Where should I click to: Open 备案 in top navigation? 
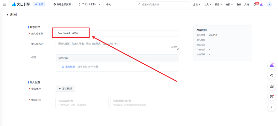pyautogui.click(x=239, y=5)
